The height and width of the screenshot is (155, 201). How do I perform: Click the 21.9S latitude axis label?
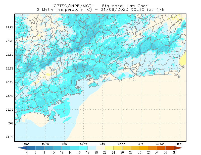tap(9, 27)
